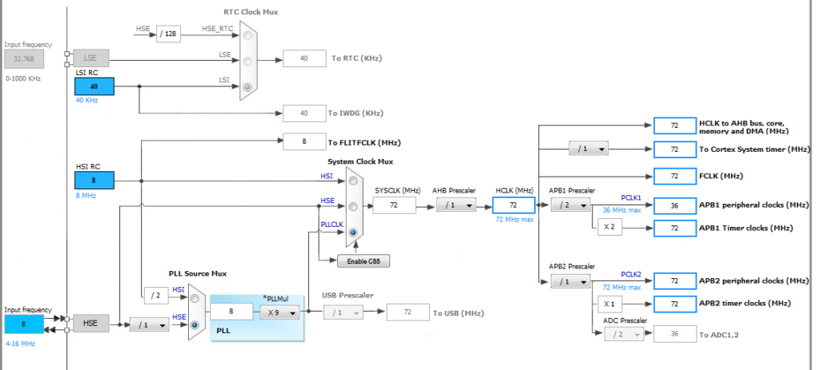Click the Enable CSS button

coord(357,261)
